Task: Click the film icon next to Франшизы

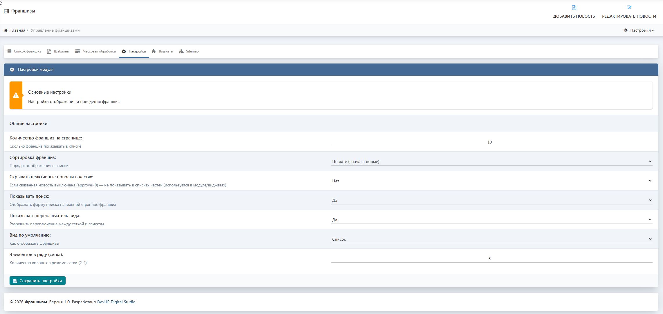Action: pyautogui.click(x=6, y=11)
